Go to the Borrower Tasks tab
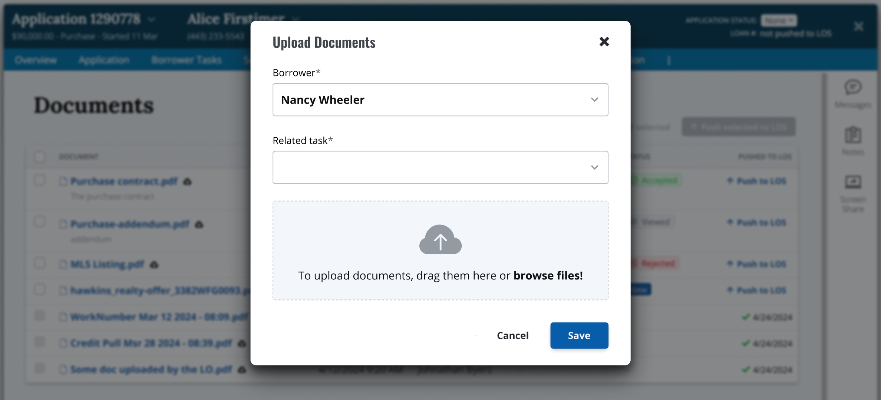The width and height of the screenshot is (881, 400). click(x=187, y=60)
